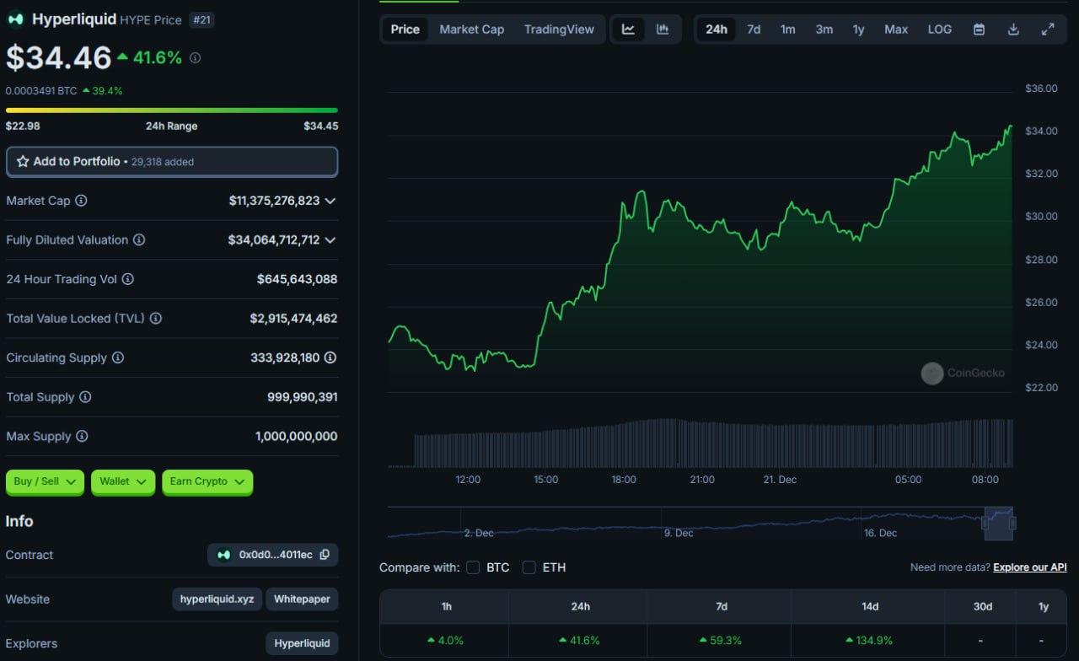
Task: Select the 1y time range
Action: click(x=858, y=29)
